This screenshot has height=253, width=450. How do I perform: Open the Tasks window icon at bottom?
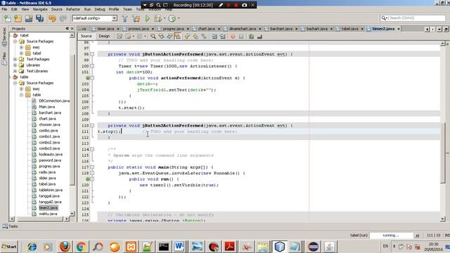(x=5, y=226)
